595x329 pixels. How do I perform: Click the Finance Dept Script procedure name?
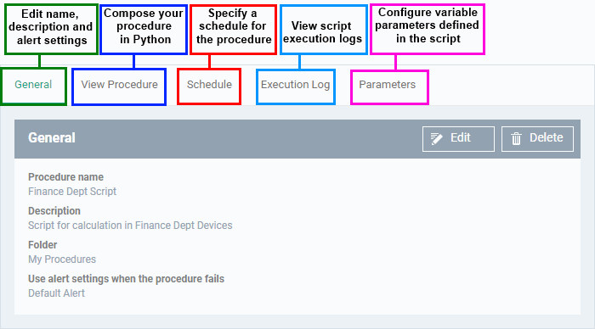coord(72,192)
